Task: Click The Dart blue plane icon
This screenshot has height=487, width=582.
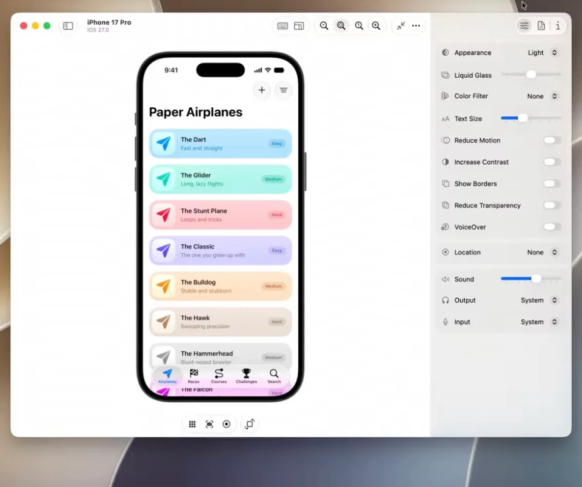Action: tap(164, 144)
